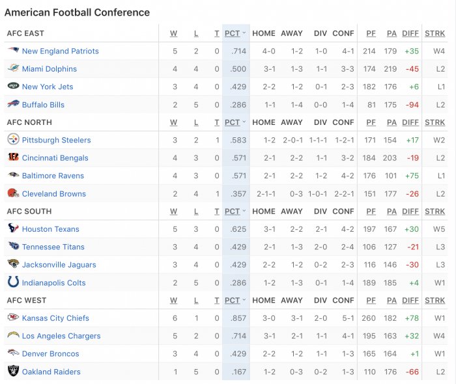Sort AFC West by PF column
Viewport: 456px width, 384px height.
click(371, 301)
